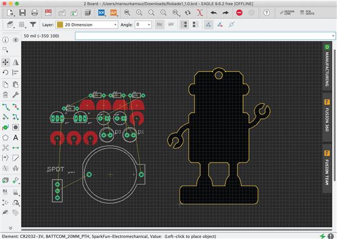Toggle the selection filter funnel

tap(34, 25)
